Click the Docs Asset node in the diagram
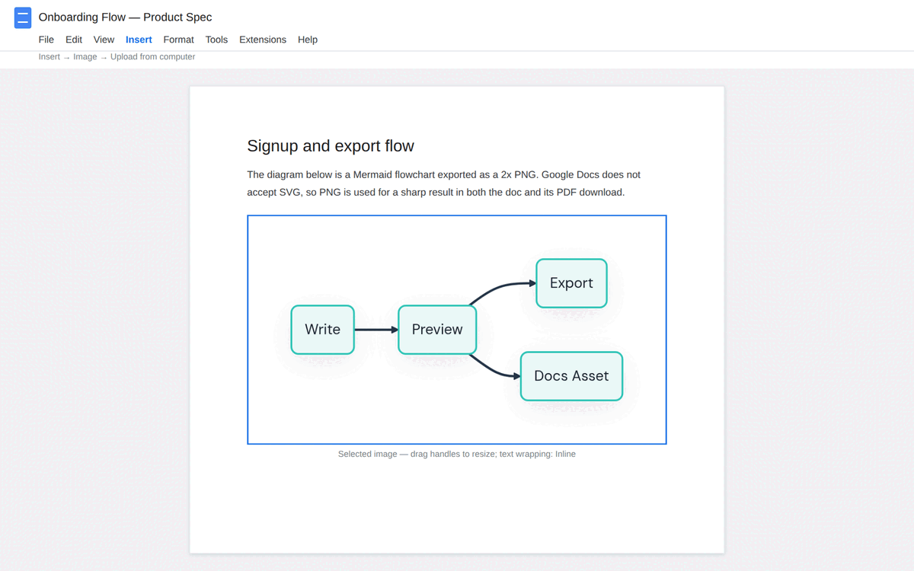Screen dimensions: 914x571 pyautogui.click(x=571, y=376)
